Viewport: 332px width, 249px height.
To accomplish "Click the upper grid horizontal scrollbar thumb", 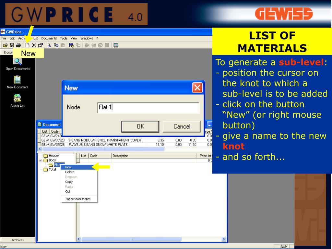I will (x=103, y=149).
